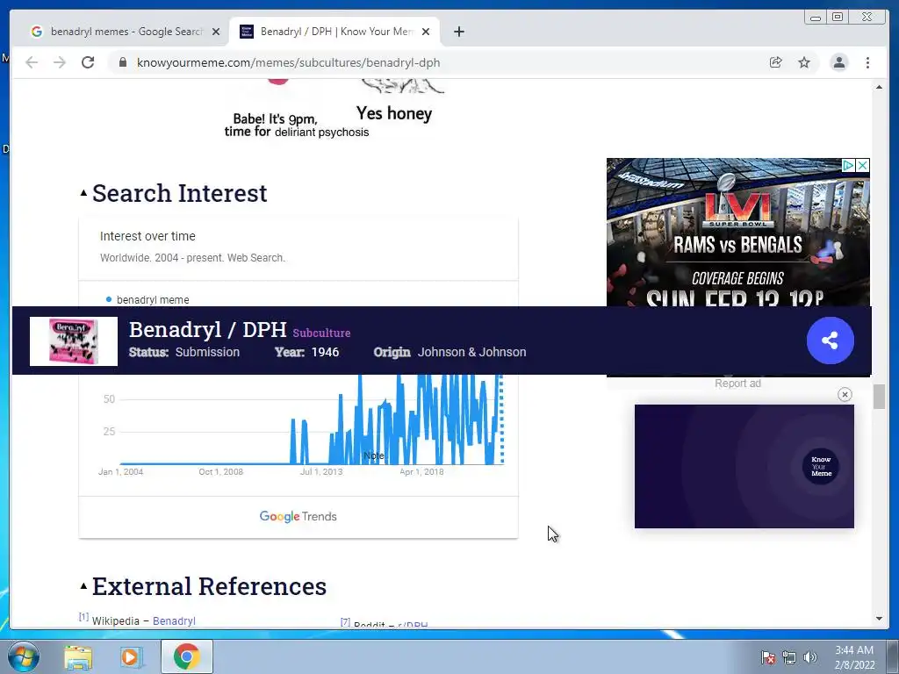899x674 pixels.
Task: Click the scrollbar up arrow
Action: point(879,87)
